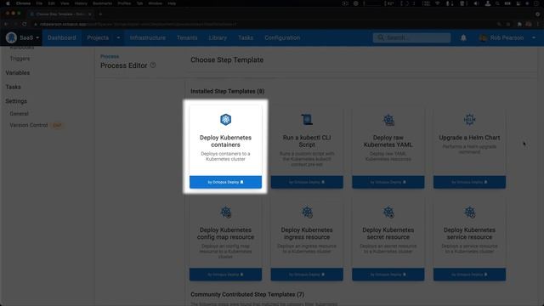Image resolution: width=544 pixels, height=306 pixels.
Task: Open a new Chrome tab with the plus button
Action: pyautogui.click(x=100, y=14)
